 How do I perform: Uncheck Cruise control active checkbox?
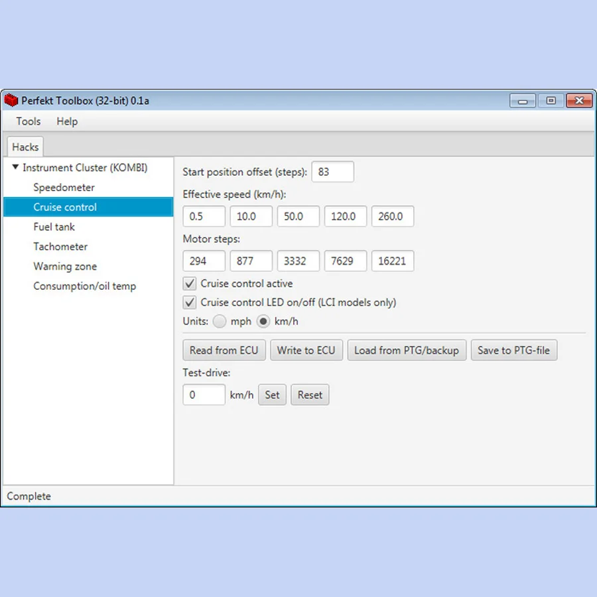[x=190, y=284]
